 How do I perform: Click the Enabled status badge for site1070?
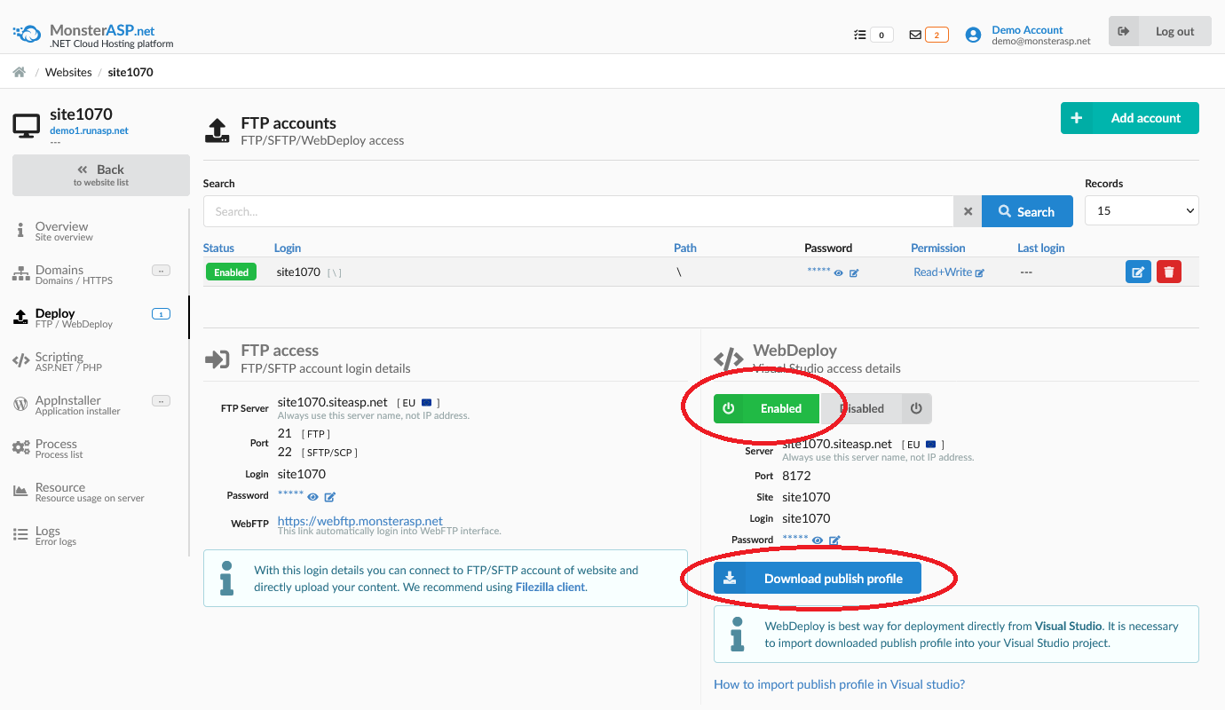[x=231, y=272]
